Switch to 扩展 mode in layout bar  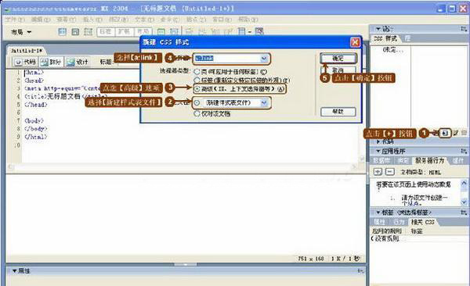click(x=124, y=32)
